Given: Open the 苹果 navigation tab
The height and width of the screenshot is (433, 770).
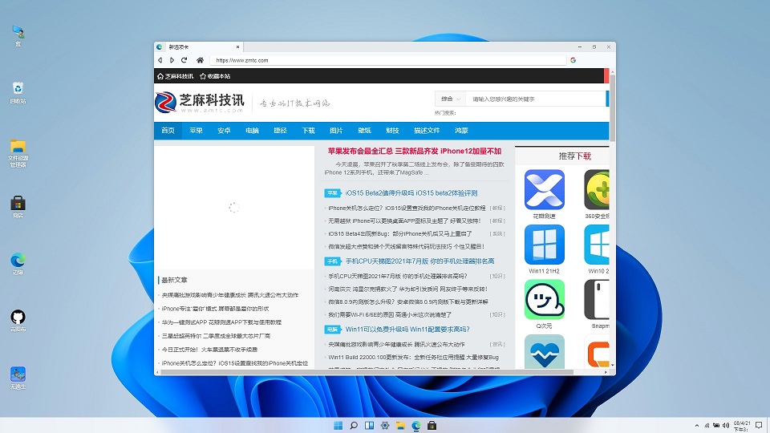Looking at the screenshot, I should point(196,131).
